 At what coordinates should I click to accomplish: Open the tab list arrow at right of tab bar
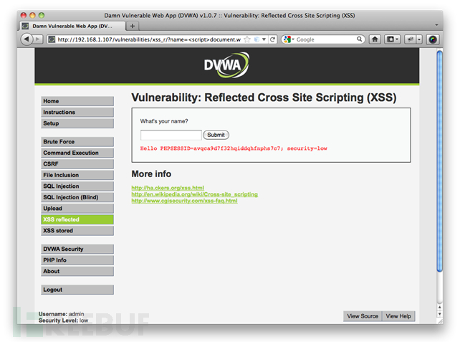tap(436, 25)
